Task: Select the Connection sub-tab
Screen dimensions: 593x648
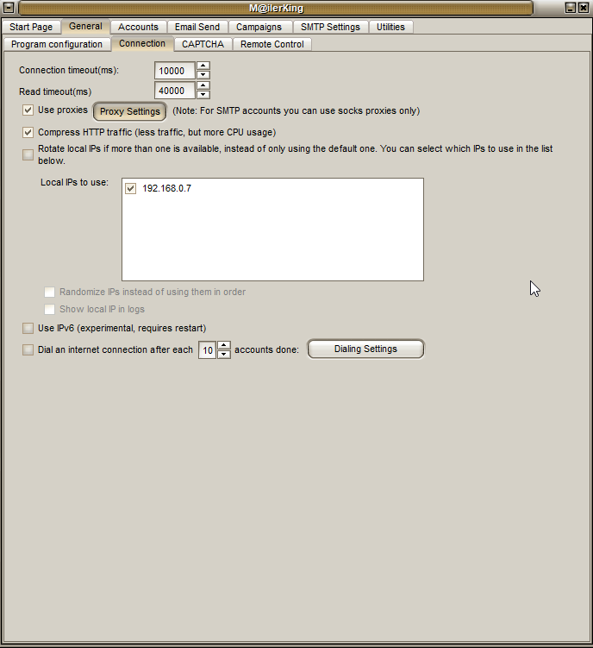Action: pyautogui.click(x=142, y=43)
